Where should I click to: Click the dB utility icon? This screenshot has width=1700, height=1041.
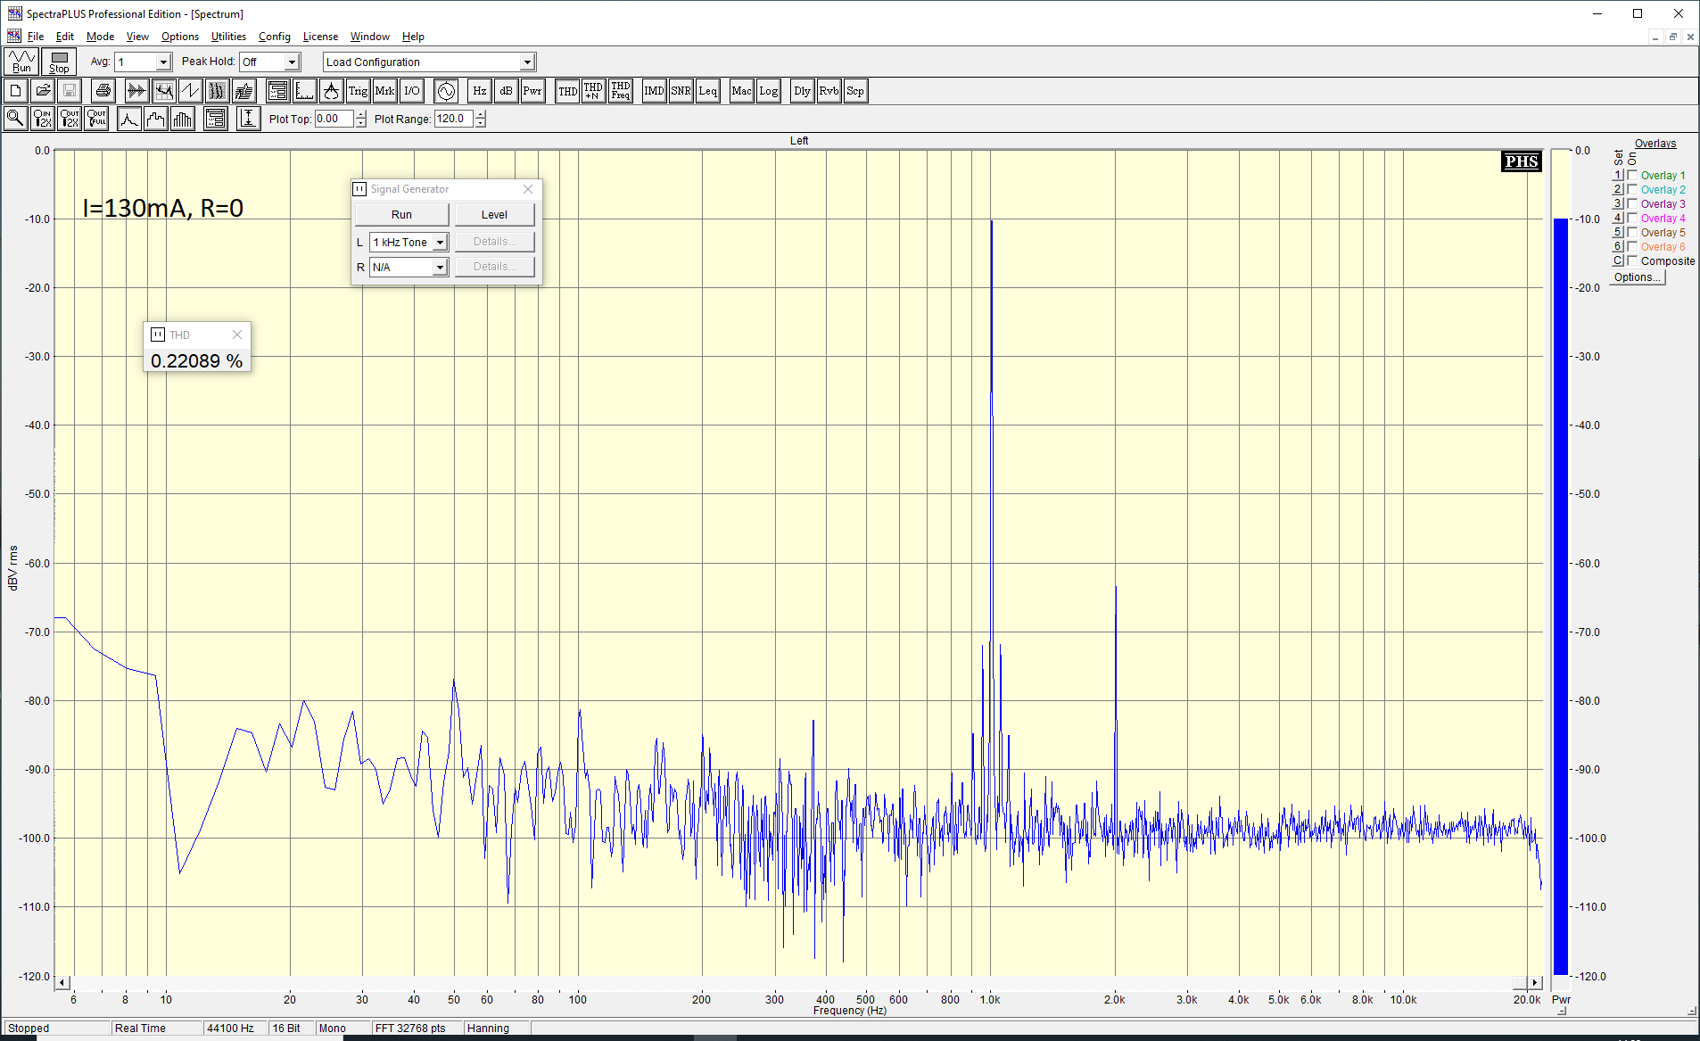click(x=506, y=91)
